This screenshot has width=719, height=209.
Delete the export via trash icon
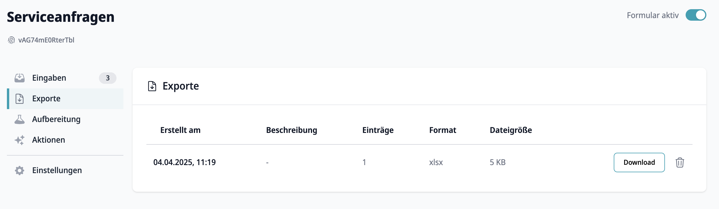click(680, 162)
